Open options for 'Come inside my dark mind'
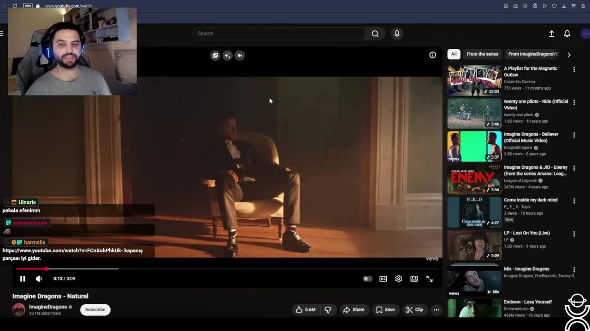The image size is (590, 331). click(x=574, y=201)
